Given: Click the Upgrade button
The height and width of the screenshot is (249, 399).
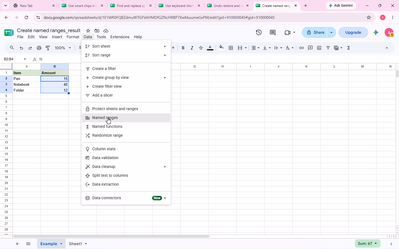Looking at the screenshot, I should 353,32.
